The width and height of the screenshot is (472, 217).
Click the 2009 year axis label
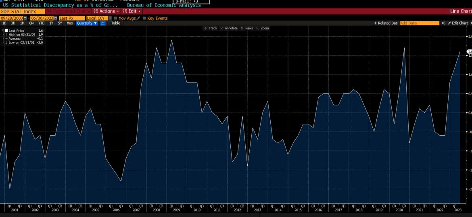pyautogui.click(x=176, y=211)
